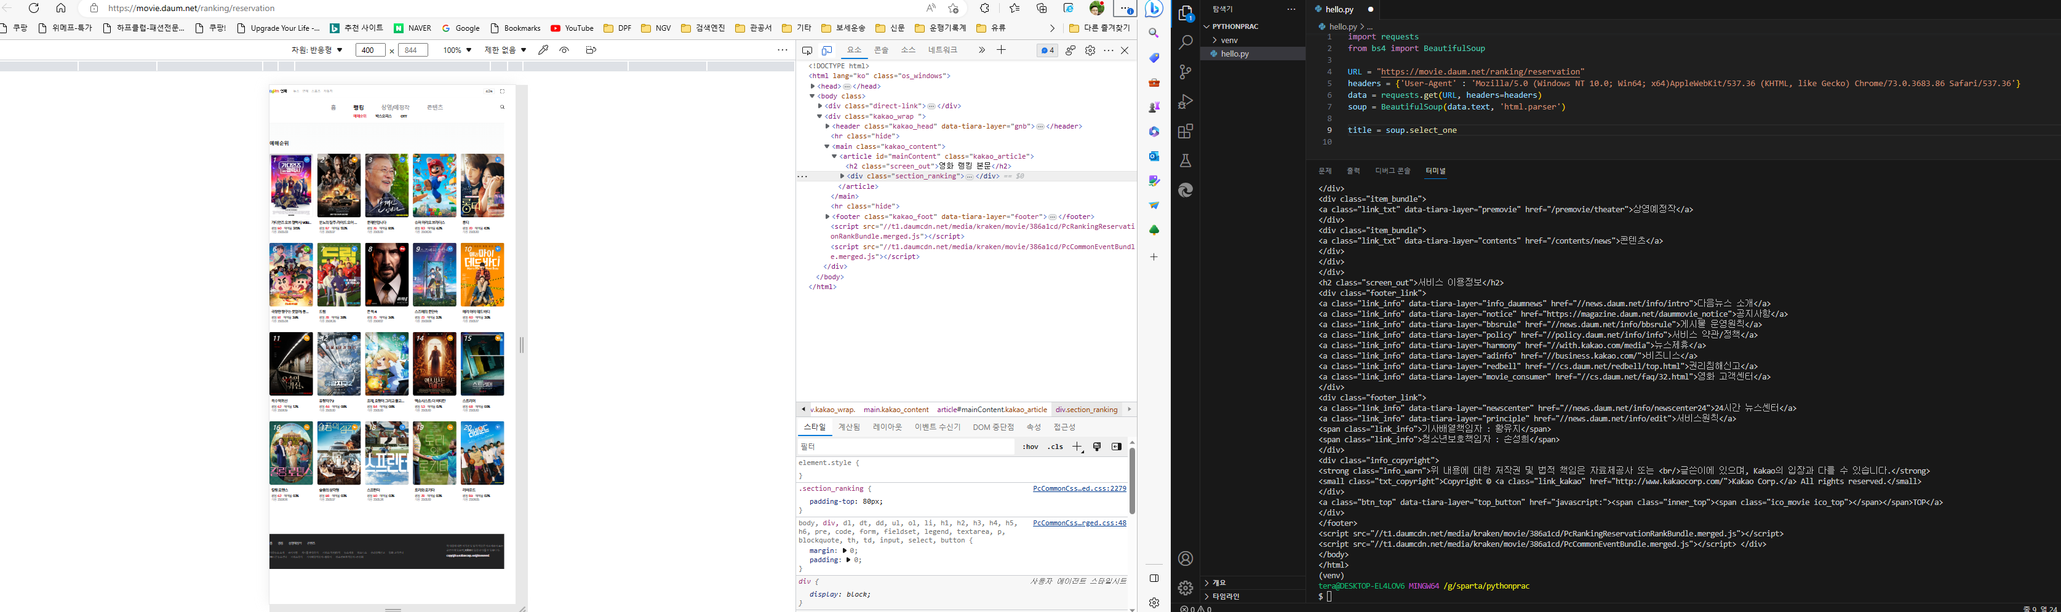This screenshot has height=612, width=2061.
Task: Toggle vision deficiency eye icon in device toolbar
Action: (565, 50)
